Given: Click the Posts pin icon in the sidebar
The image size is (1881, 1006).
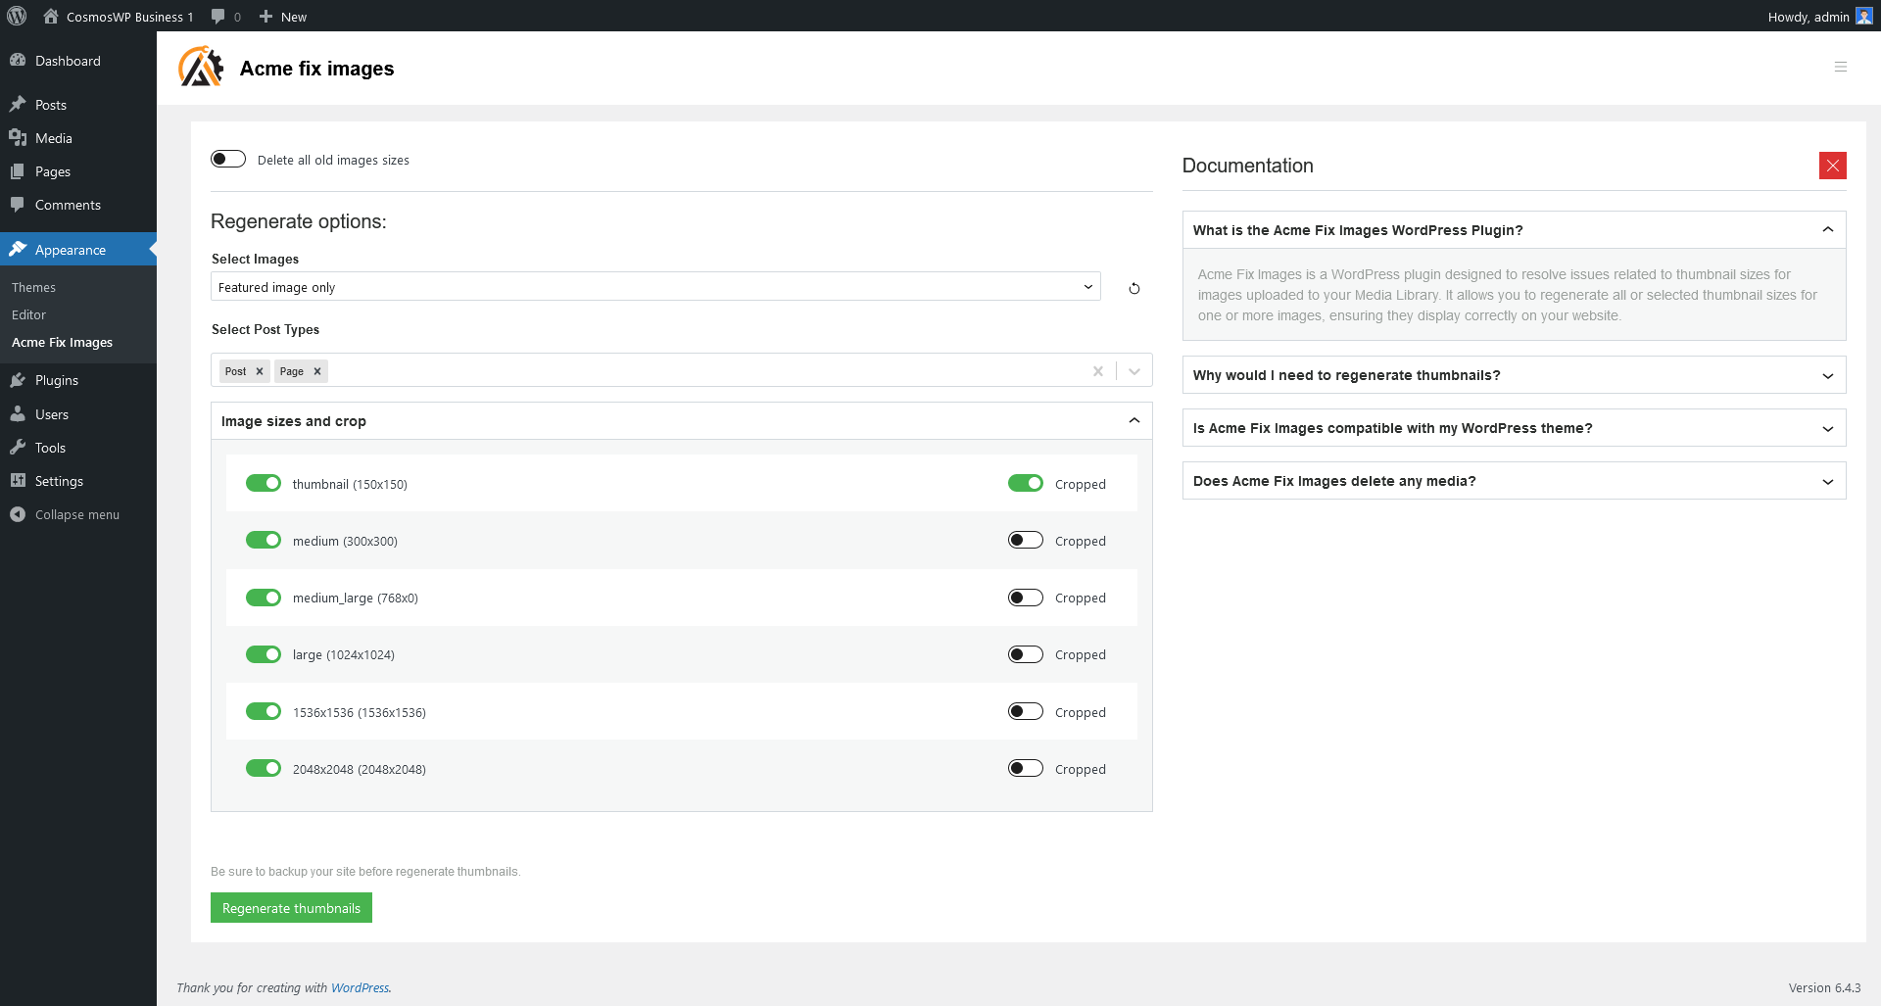Looking at the screenshot, I should tap(18, 104).
